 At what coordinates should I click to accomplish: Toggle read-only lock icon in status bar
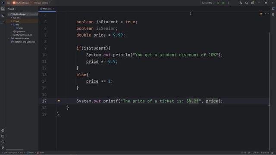pyautogui.click(x=273, y=153)
